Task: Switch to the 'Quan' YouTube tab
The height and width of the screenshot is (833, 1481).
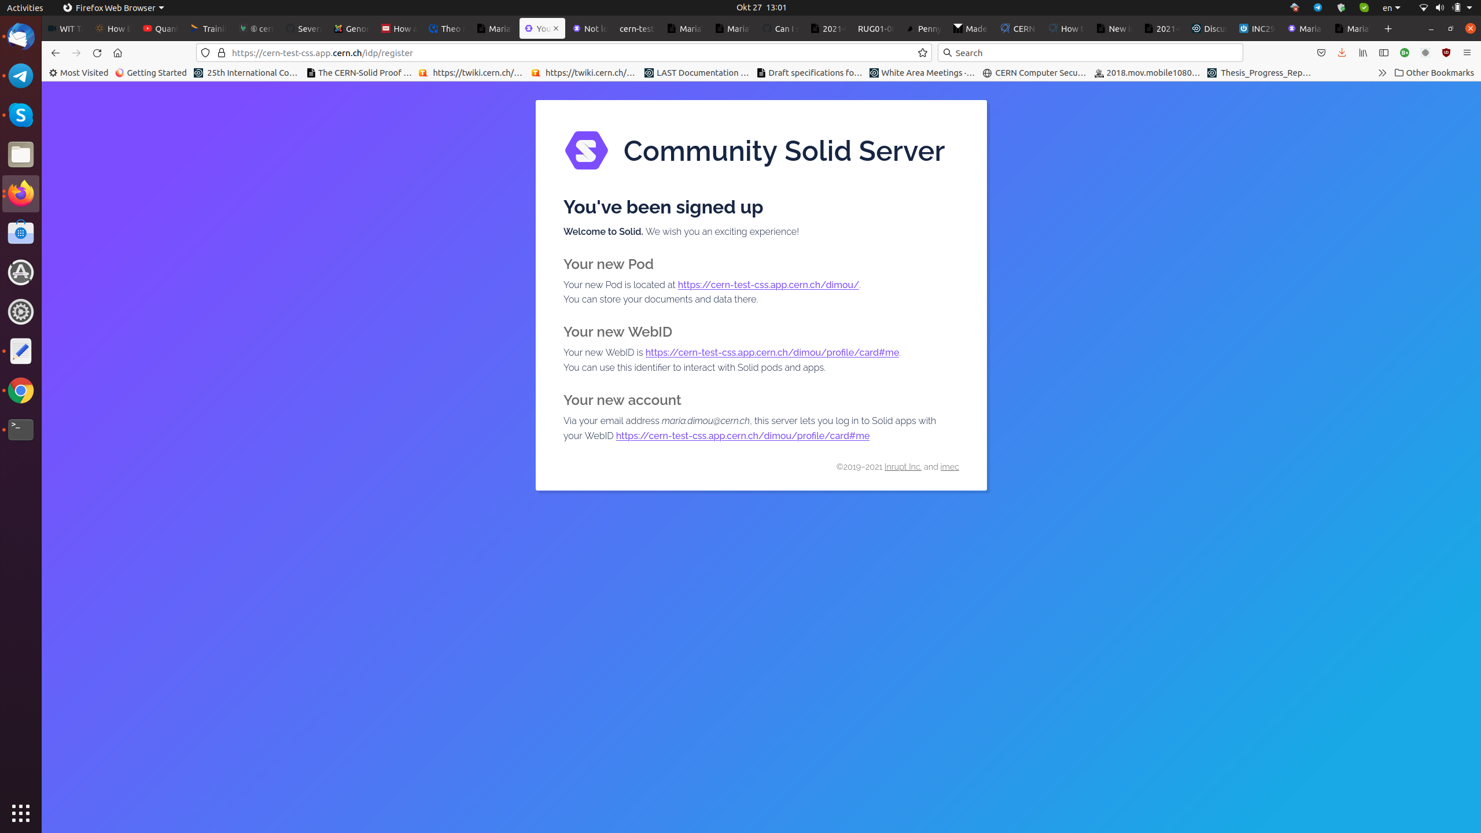Action: (161, 28)
